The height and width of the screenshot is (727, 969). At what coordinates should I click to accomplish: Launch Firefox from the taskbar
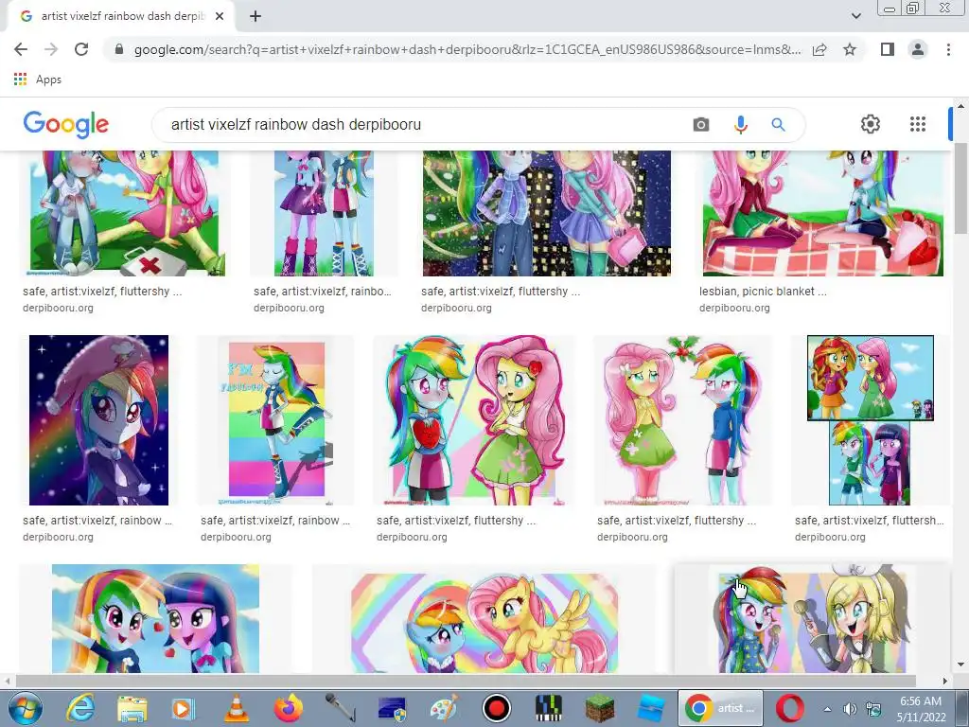coord(288,708)
